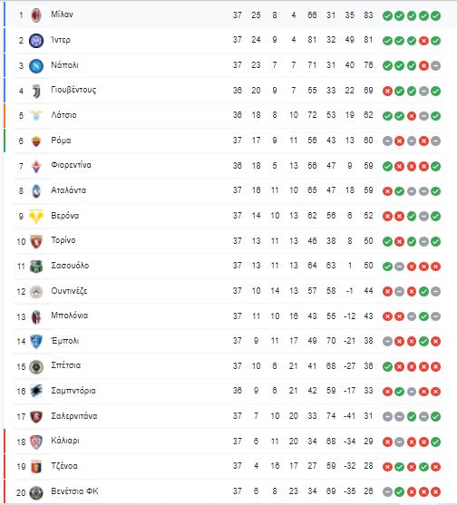Click the Μίλαν club crest icon
Image resolution: width=457 pixels, height=505 pixels.
coord(36,15)
